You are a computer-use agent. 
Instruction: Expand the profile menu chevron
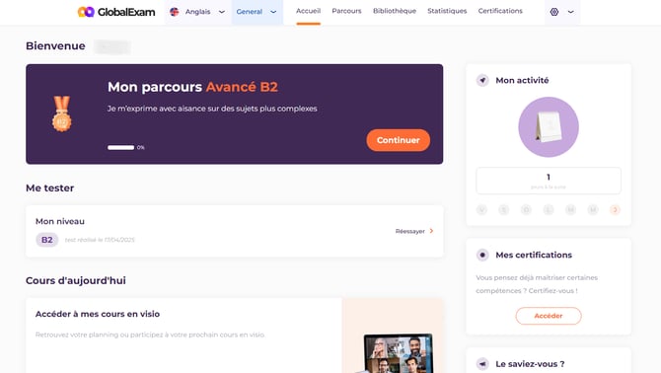(x=571, y=12)
